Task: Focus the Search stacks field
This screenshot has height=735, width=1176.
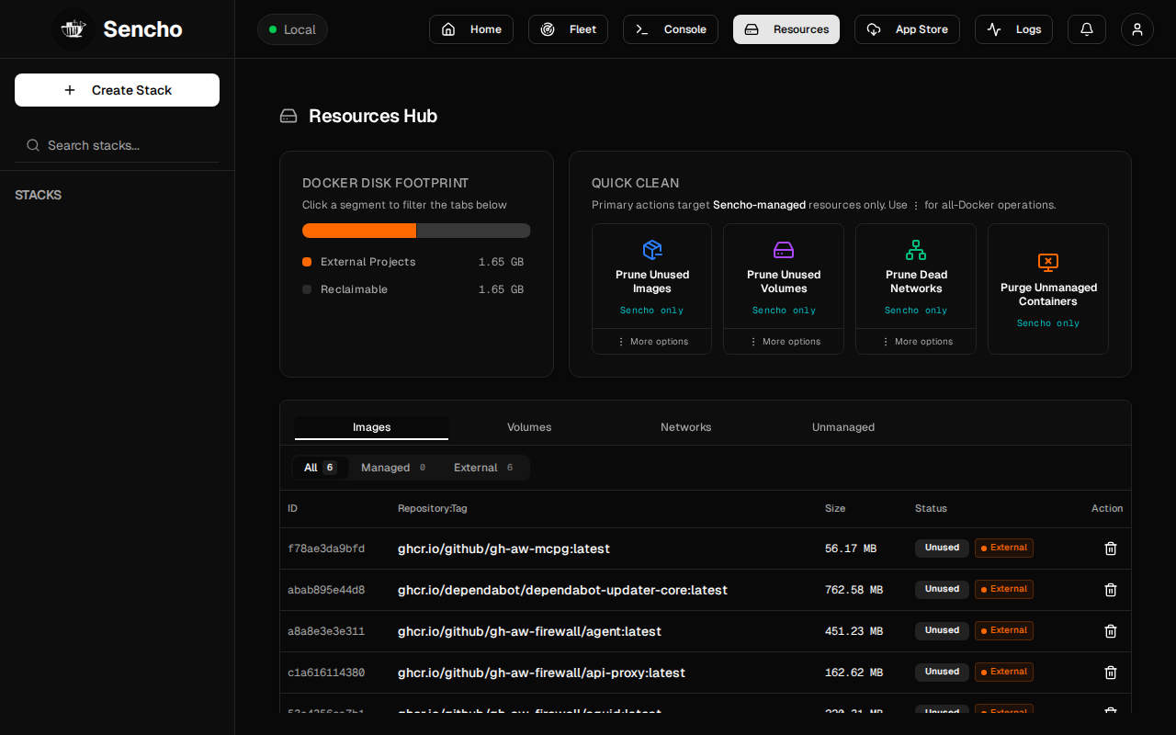Action: click(x=117, y=145)
